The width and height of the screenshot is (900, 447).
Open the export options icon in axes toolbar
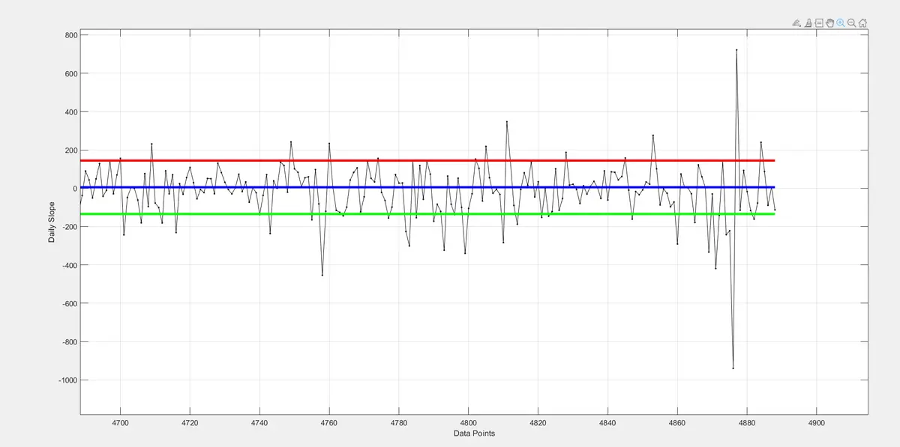click(796, 23)
